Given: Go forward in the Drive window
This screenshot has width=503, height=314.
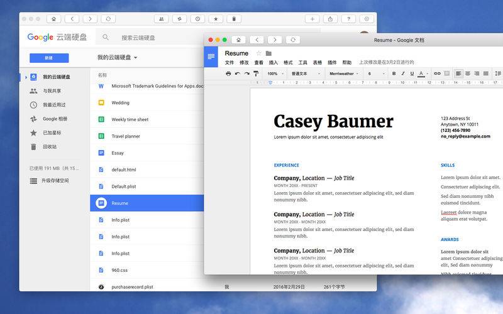Looking at the screenshot, I should pos(90,19).
